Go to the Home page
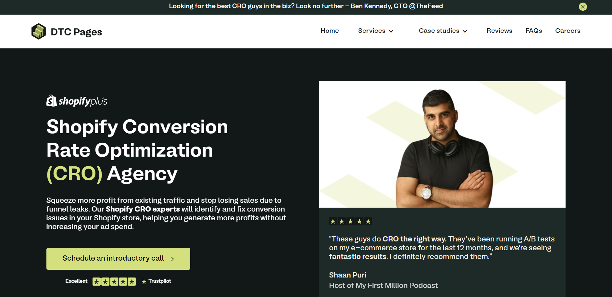Screen dimensions: 612x297 pos(330,31)
